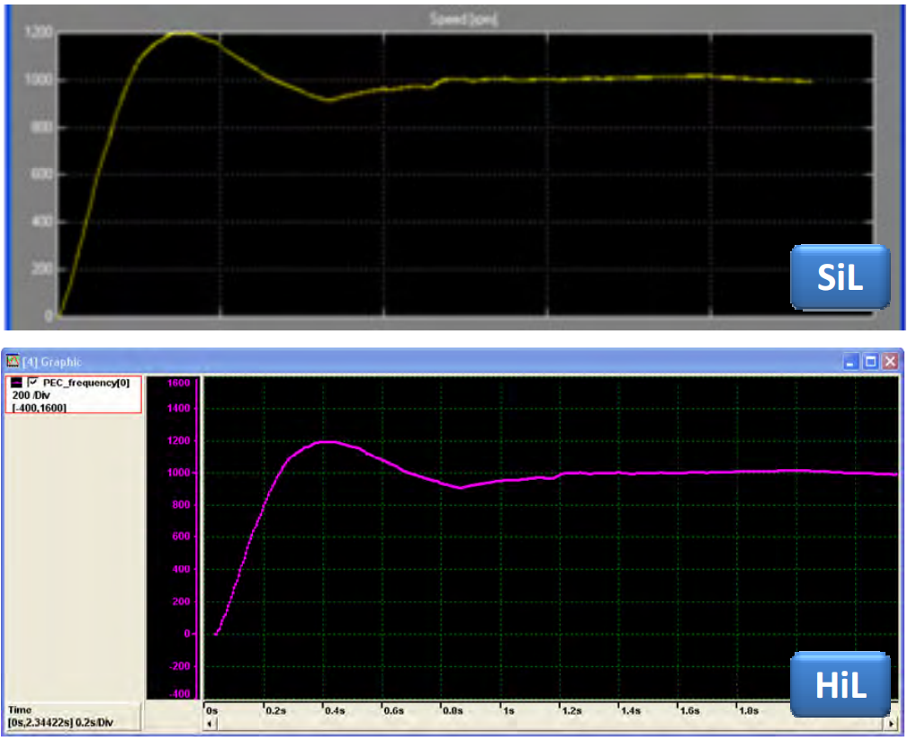The image size is (908, 741).
Task: Click the black PEC_frequency color swatch
Action: tap(17, 383)
